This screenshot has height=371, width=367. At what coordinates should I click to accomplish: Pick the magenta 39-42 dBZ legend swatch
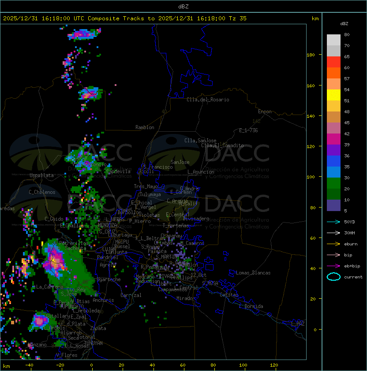coord(333,139)
